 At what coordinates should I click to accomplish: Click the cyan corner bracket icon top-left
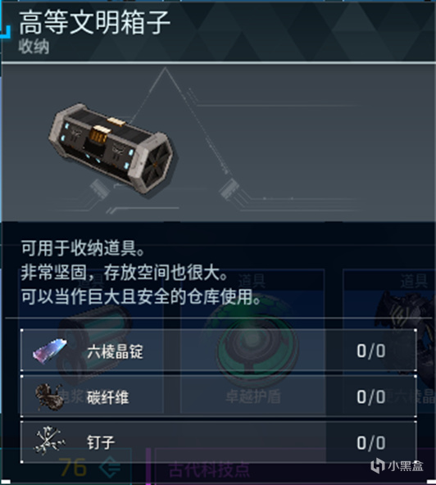tap(5, 32)
